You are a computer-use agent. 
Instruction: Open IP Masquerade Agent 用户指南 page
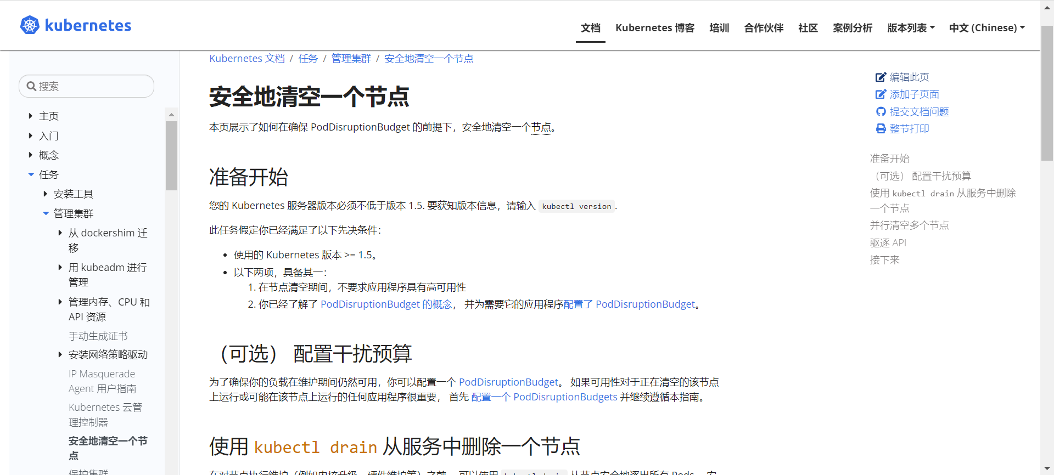pos(102,381)
